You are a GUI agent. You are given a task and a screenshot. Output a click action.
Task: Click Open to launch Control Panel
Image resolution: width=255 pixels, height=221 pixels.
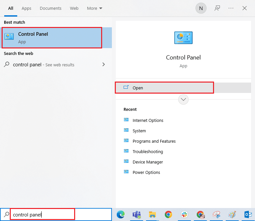point(183,88)
